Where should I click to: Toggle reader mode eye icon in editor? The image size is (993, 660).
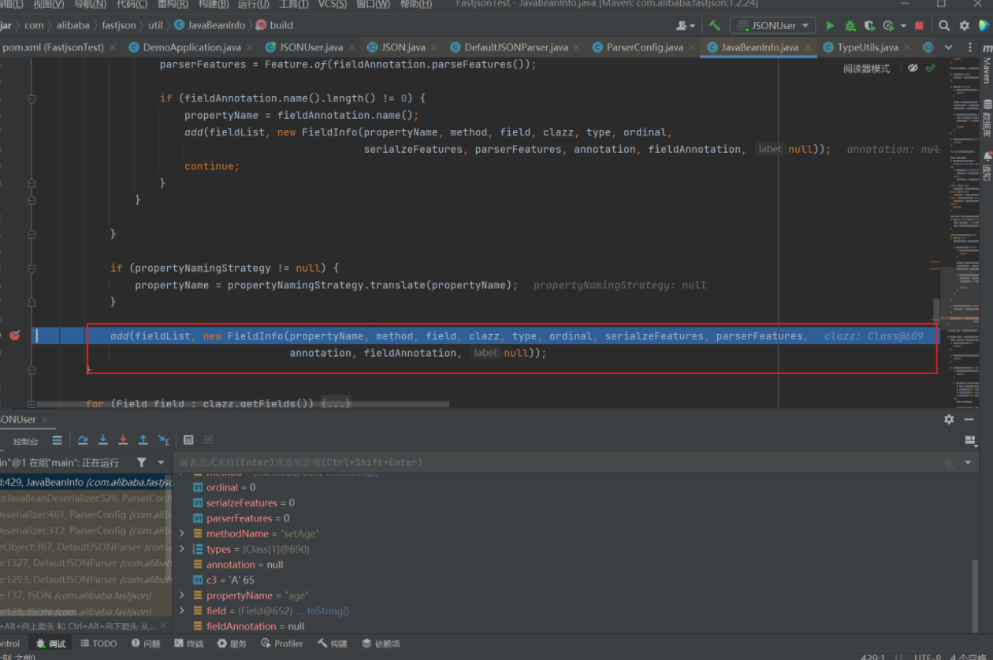coord(913,69)
